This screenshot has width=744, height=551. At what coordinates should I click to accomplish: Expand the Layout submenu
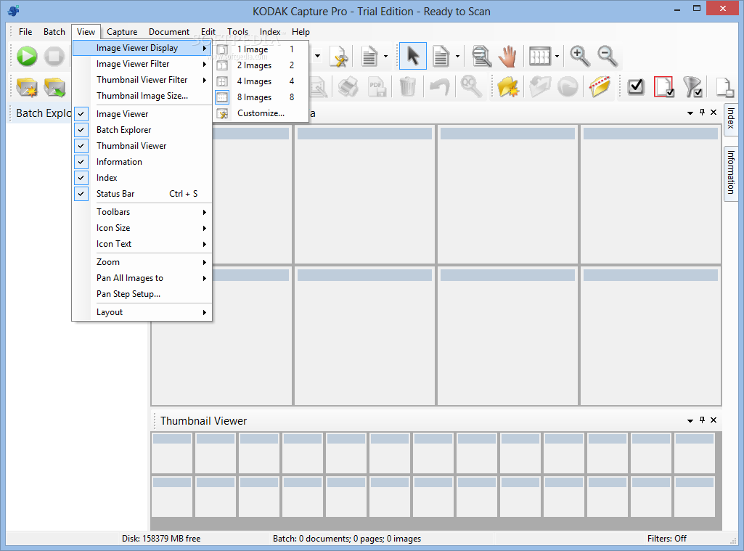[142, 312]
